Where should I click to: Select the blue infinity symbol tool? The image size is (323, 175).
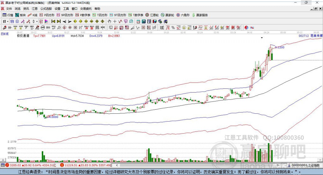252,27
